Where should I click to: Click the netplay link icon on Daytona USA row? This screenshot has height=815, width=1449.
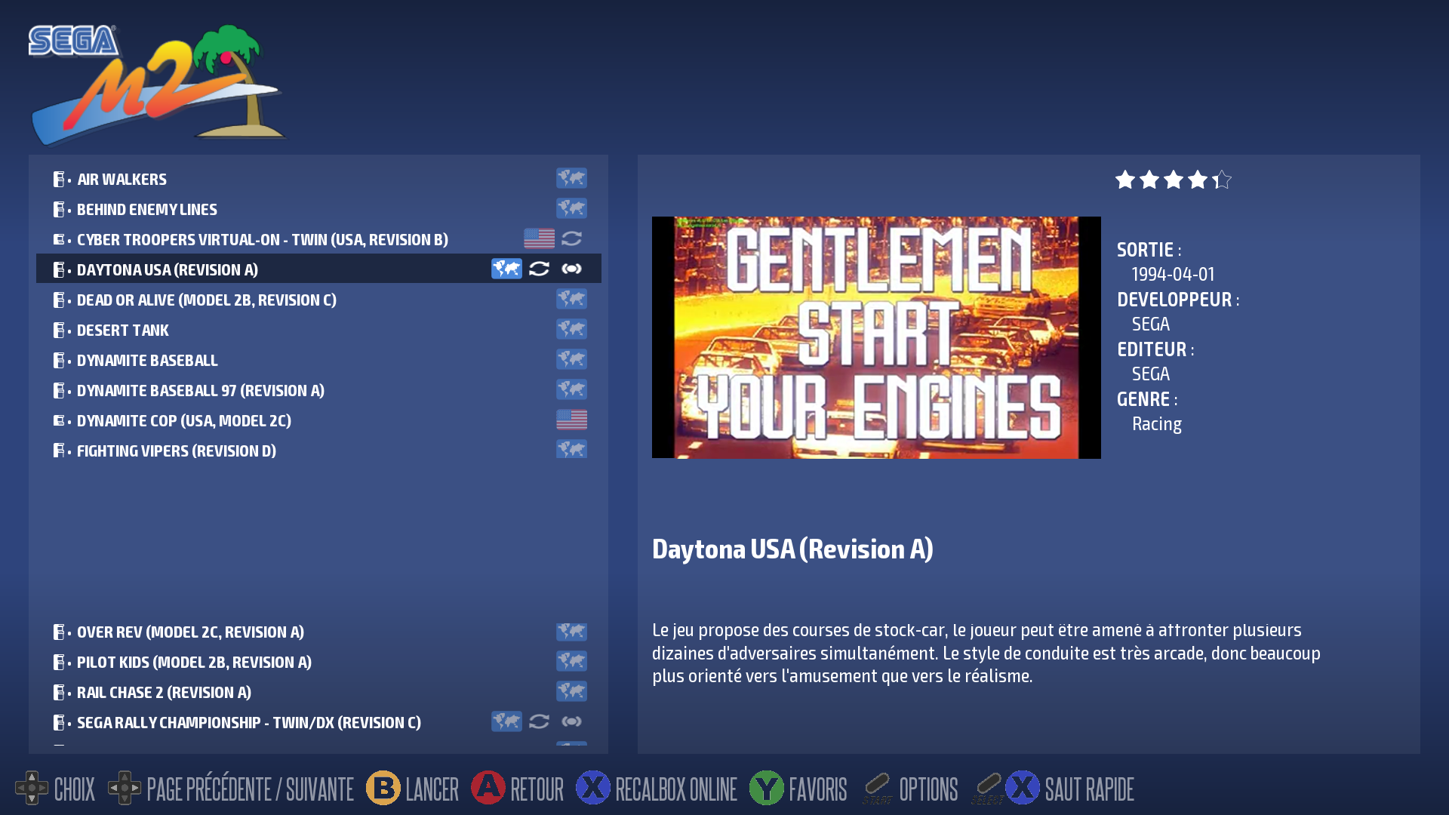click(x=571, y=269)
